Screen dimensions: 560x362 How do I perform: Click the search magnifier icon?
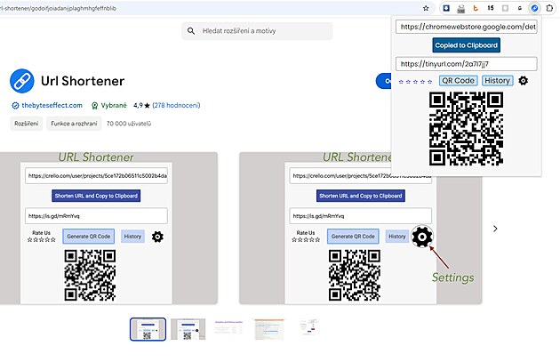coord(190,31)
